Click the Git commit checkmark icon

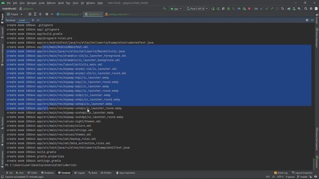pos(267,9)
